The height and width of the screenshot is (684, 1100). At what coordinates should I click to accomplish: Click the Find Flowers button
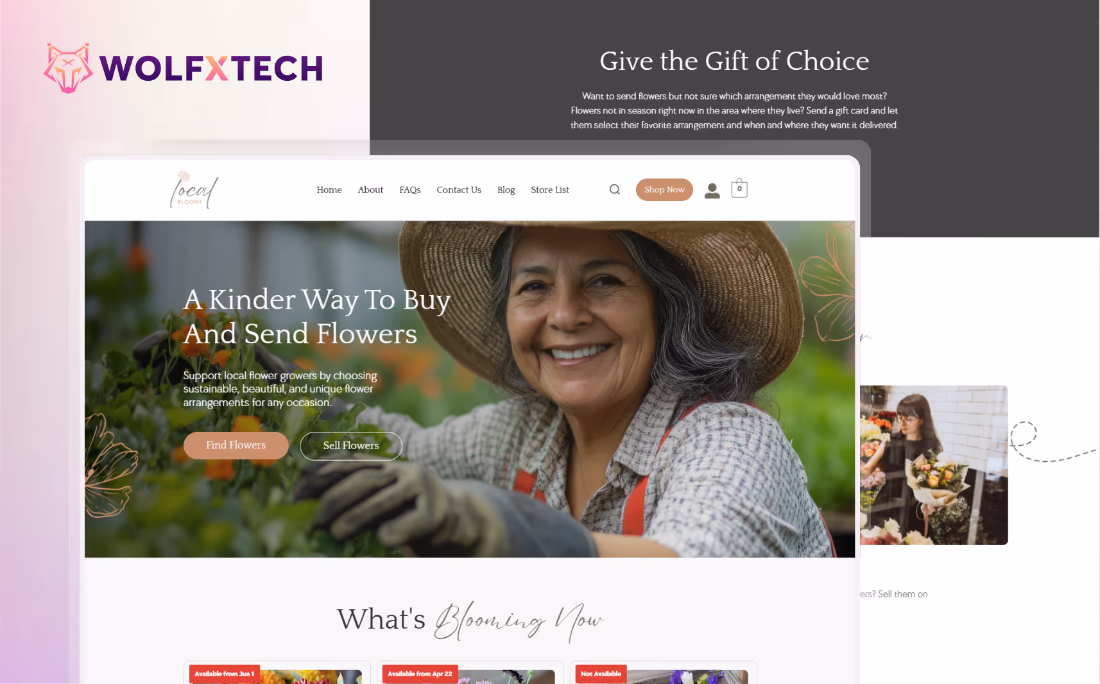click(x=236, y=445)
